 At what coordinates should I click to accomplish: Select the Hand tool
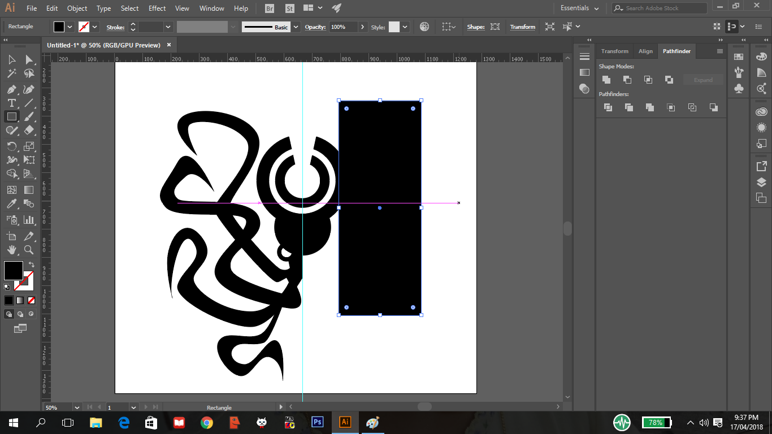[11, 249]
